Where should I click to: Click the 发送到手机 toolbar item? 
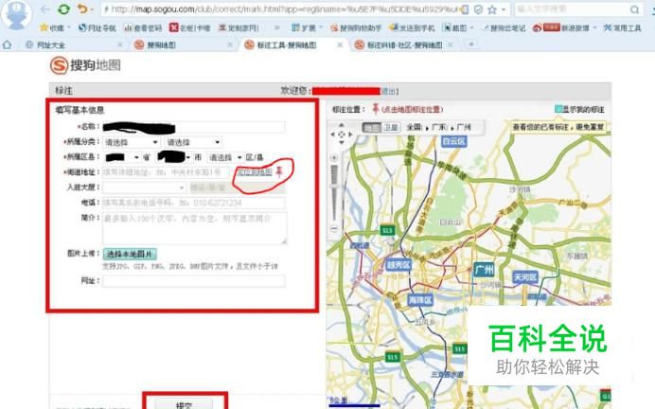(x=412, y=28)
